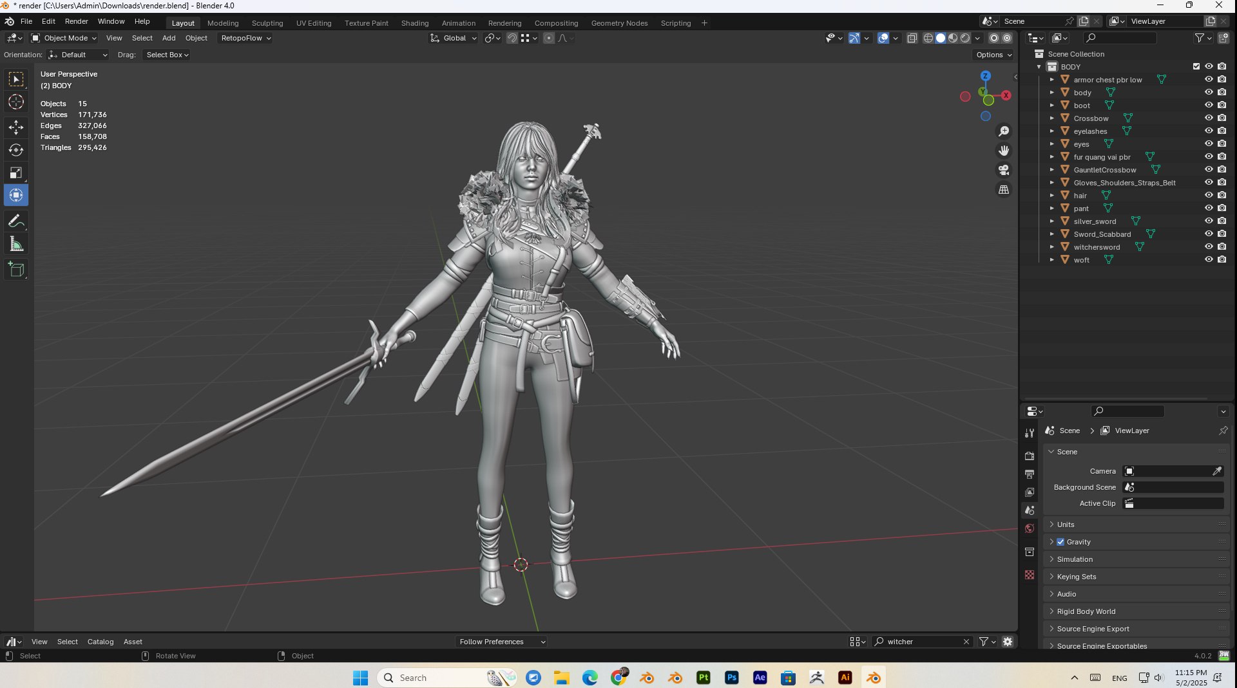Click asset browser Catalog menu
The image size is (1237, 688).
[x=101, y=642]
